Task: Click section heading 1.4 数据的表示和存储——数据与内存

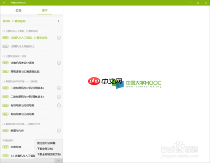Action: point(21,124)
